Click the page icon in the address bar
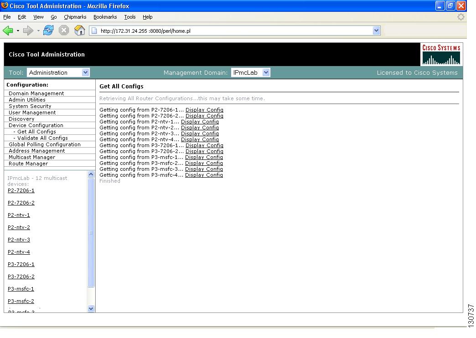 (94, 31)
